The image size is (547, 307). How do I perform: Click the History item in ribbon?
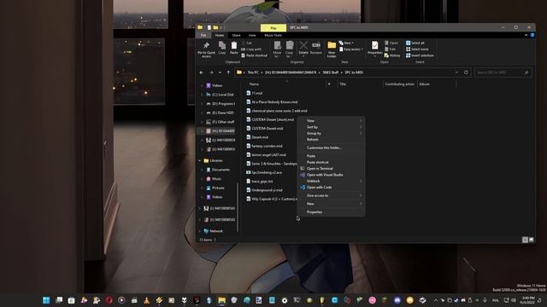(x=392, y=55)
